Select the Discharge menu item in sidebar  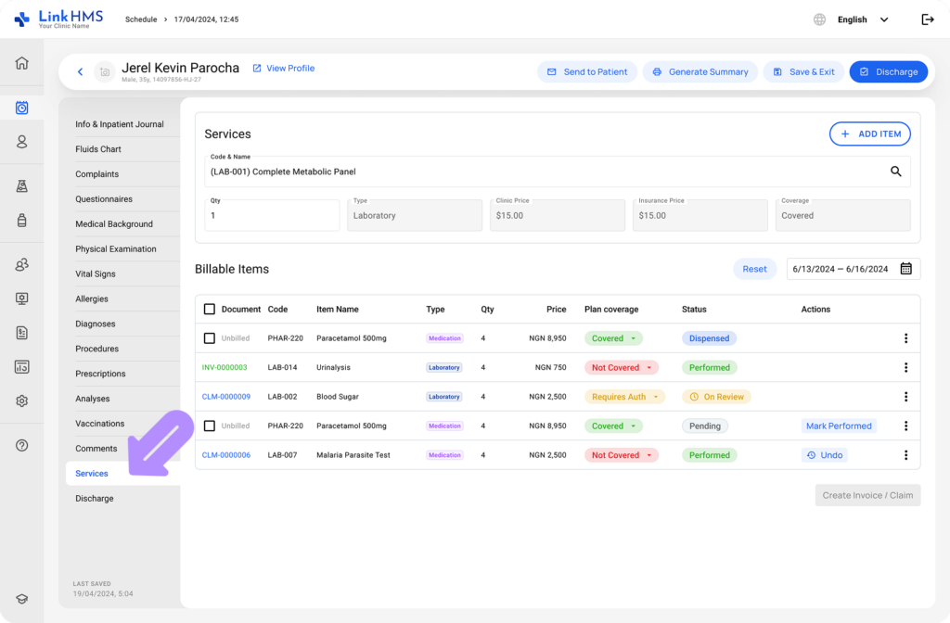(94, 498)
